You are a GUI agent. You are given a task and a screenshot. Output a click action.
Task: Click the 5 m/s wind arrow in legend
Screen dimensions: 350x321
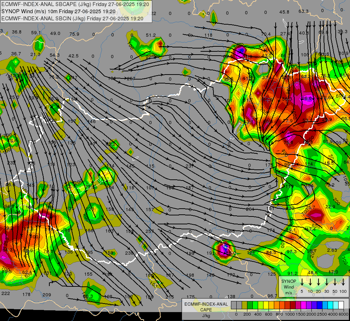(x=302, y=281)
